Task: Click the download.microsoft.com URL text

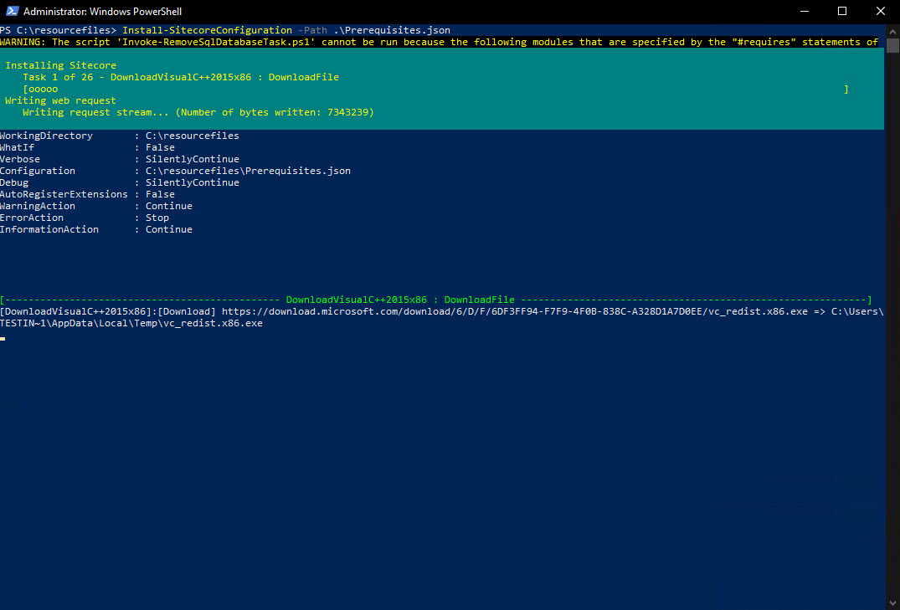Action: click(x=514, y=311)
